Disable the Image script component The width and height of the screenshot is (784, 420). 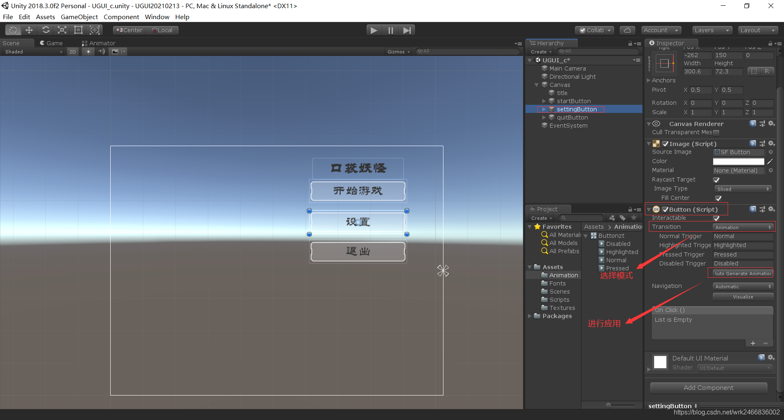point(666,144)
